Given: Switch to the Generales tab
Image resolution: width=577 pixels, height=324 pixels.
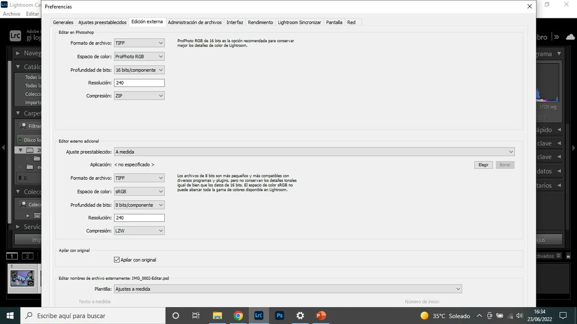Looking at the screenshot, I should pyautogui.click(x=63, y=22).
